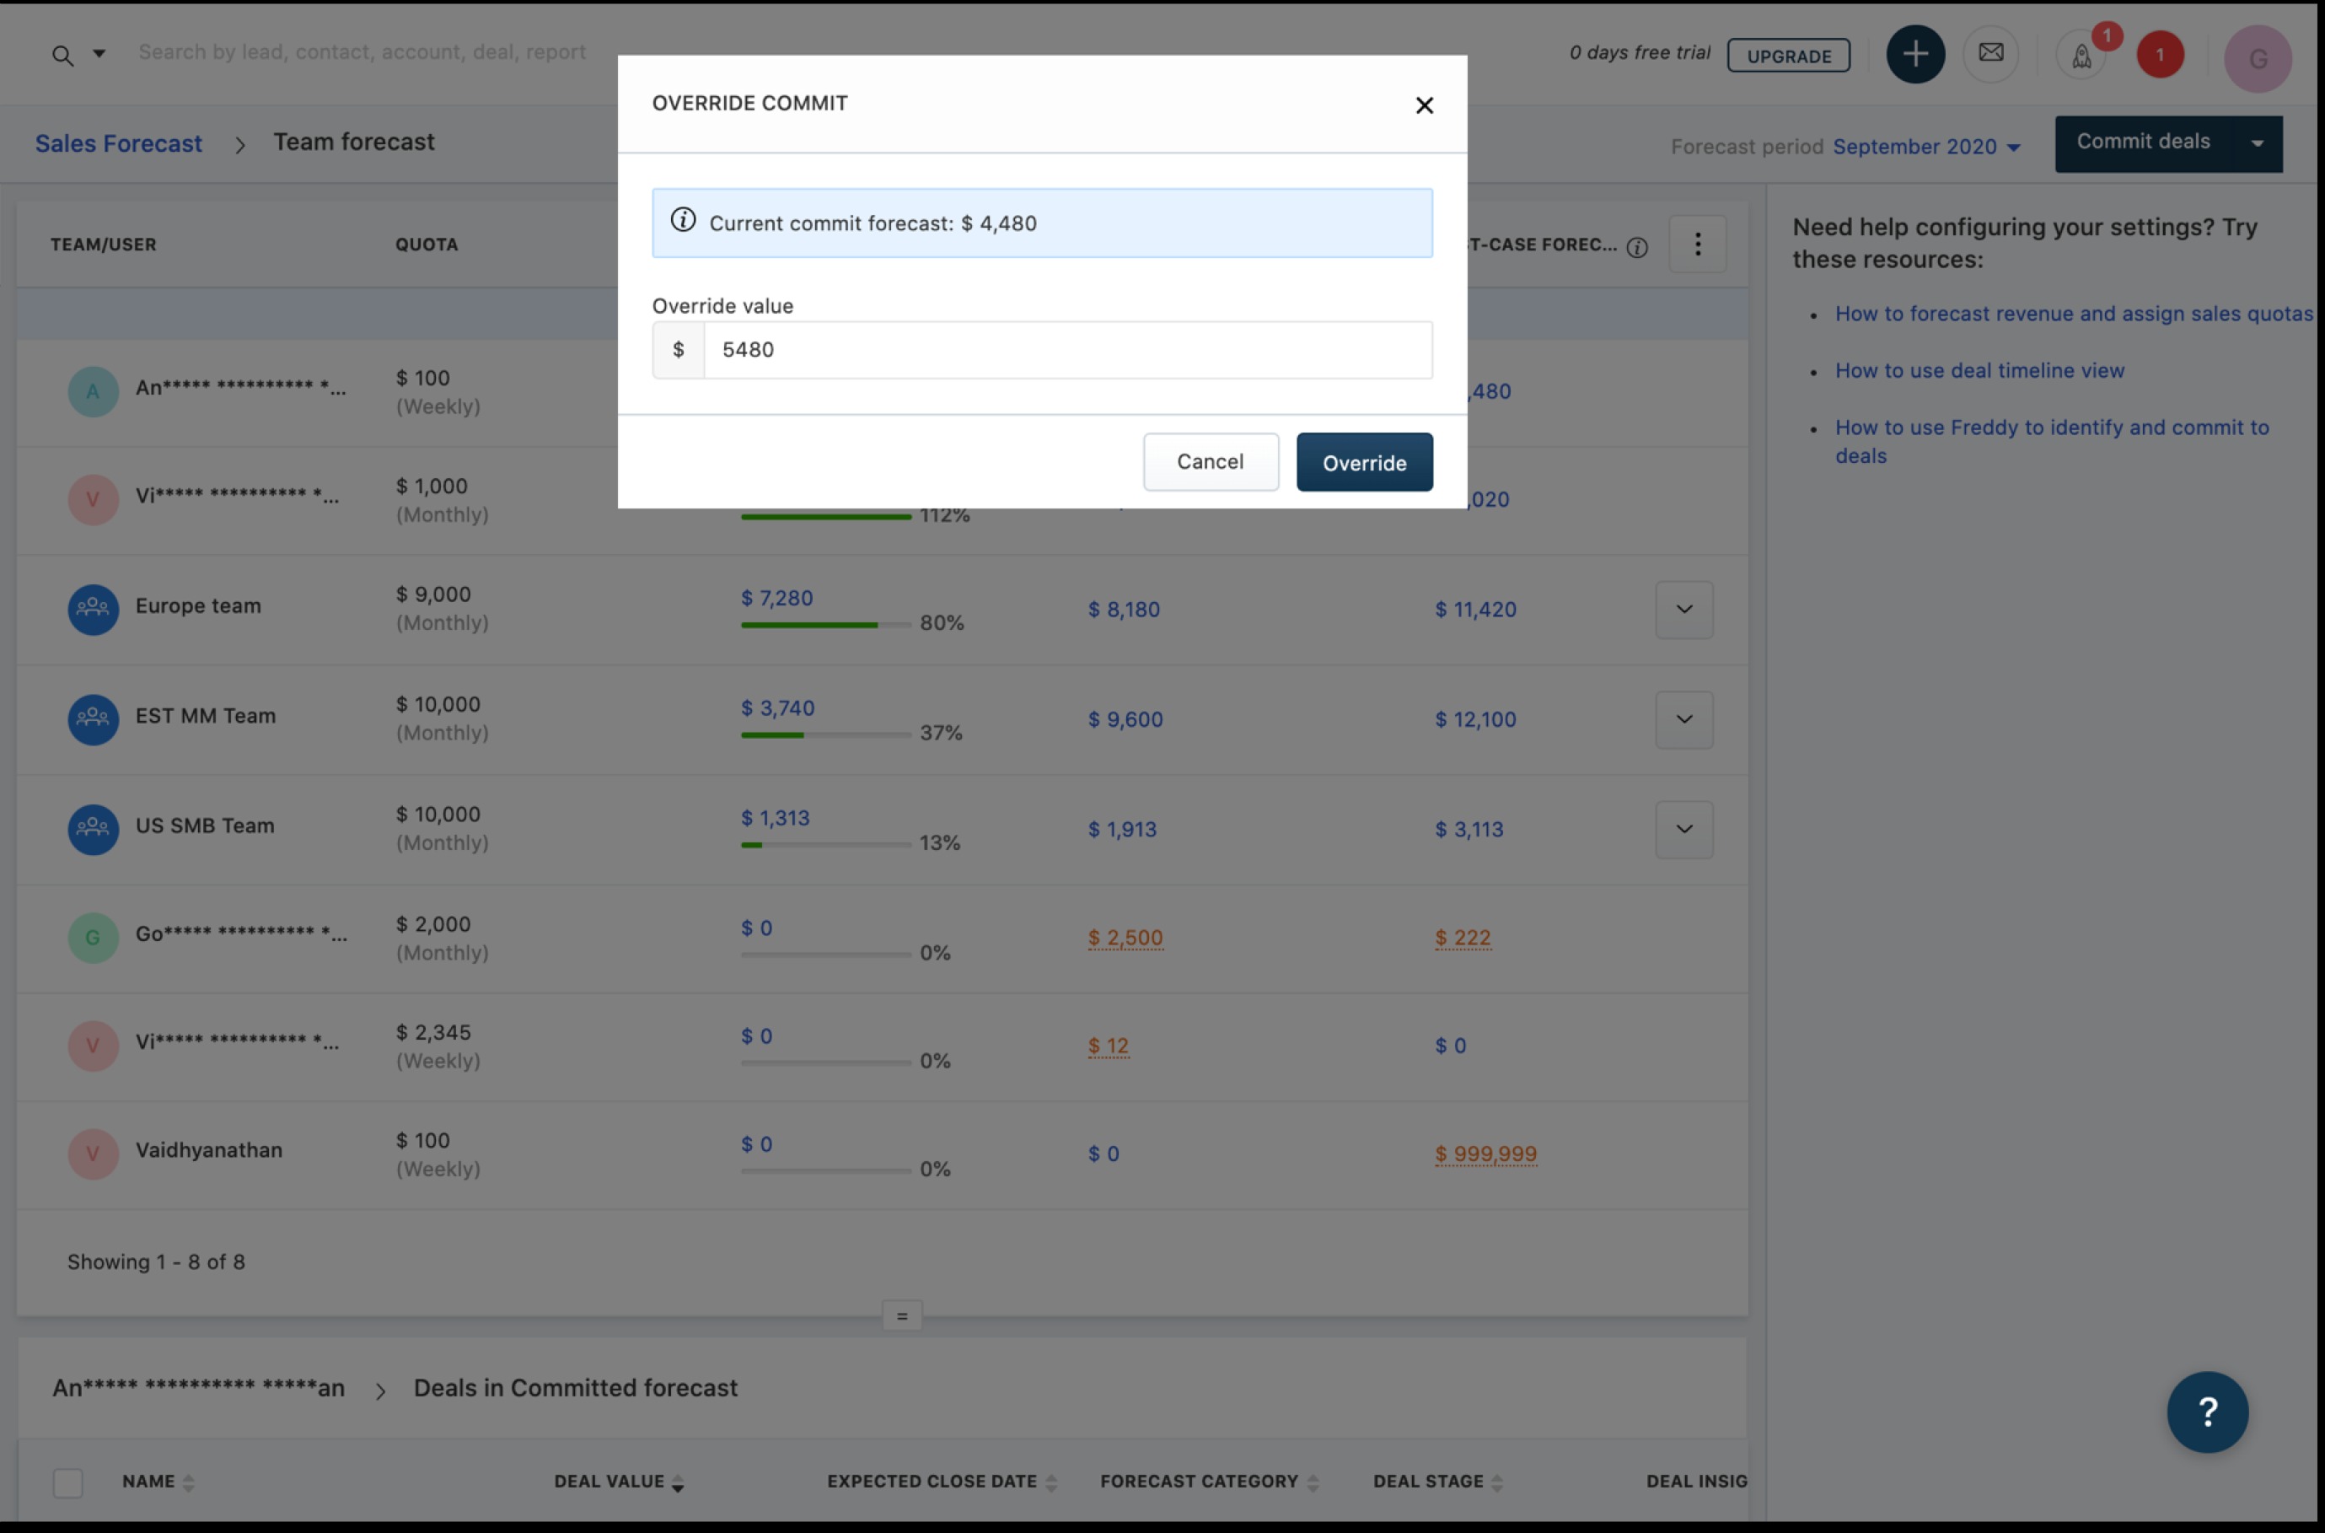
Task: Close the Override Commit dialog
Action: pyautogui.click(x=1424, y=105)
